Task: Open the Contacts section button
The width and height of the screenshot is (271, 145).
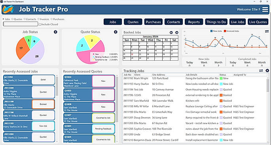Action: (x=174, y=22)
